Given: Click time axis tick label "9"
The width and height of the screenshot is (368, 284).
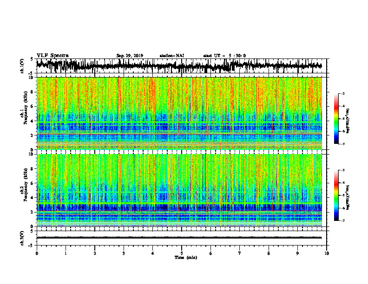Looking at the screenshot, I should click(297, 253).
